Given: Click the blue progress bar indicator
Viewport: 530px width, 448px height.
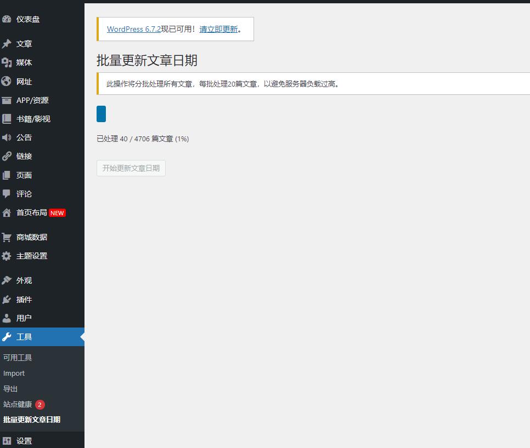Looking at the screenshot, I should tap(101, 114).
